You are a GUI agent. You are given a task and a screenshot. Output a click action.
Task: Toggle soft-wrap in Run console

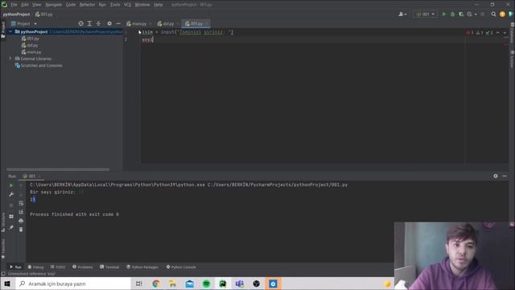21,203
